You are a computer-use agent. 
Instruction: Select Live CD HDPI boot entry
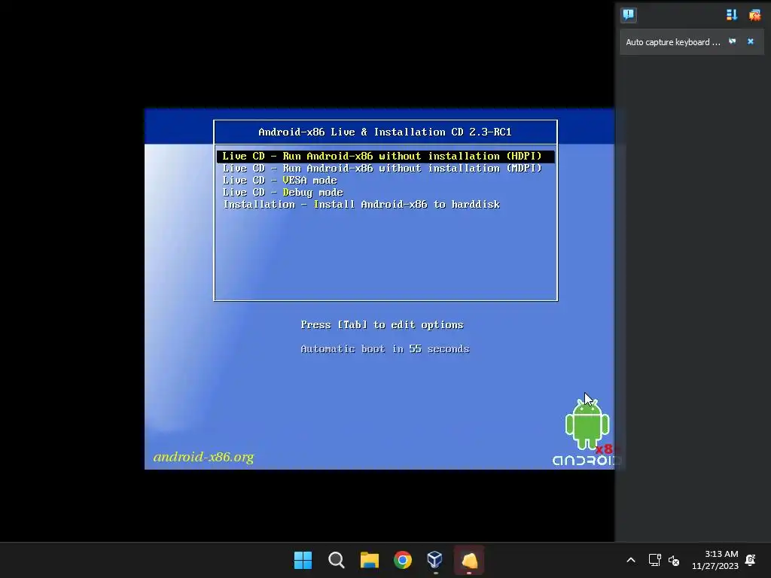(x=385, y=157)
